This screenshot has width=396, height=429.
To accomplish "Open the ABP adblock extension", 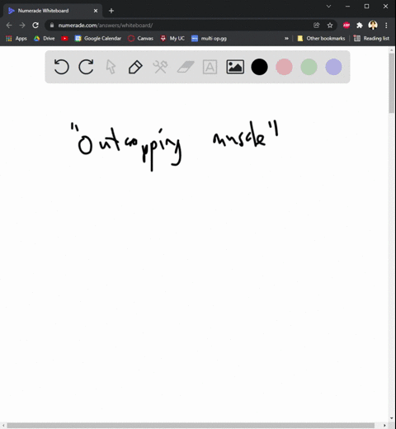I will tap(346, 26).
